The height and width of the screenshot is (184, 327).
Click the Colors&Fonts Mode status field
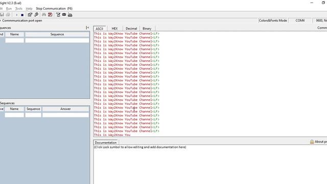coord(273,20)
